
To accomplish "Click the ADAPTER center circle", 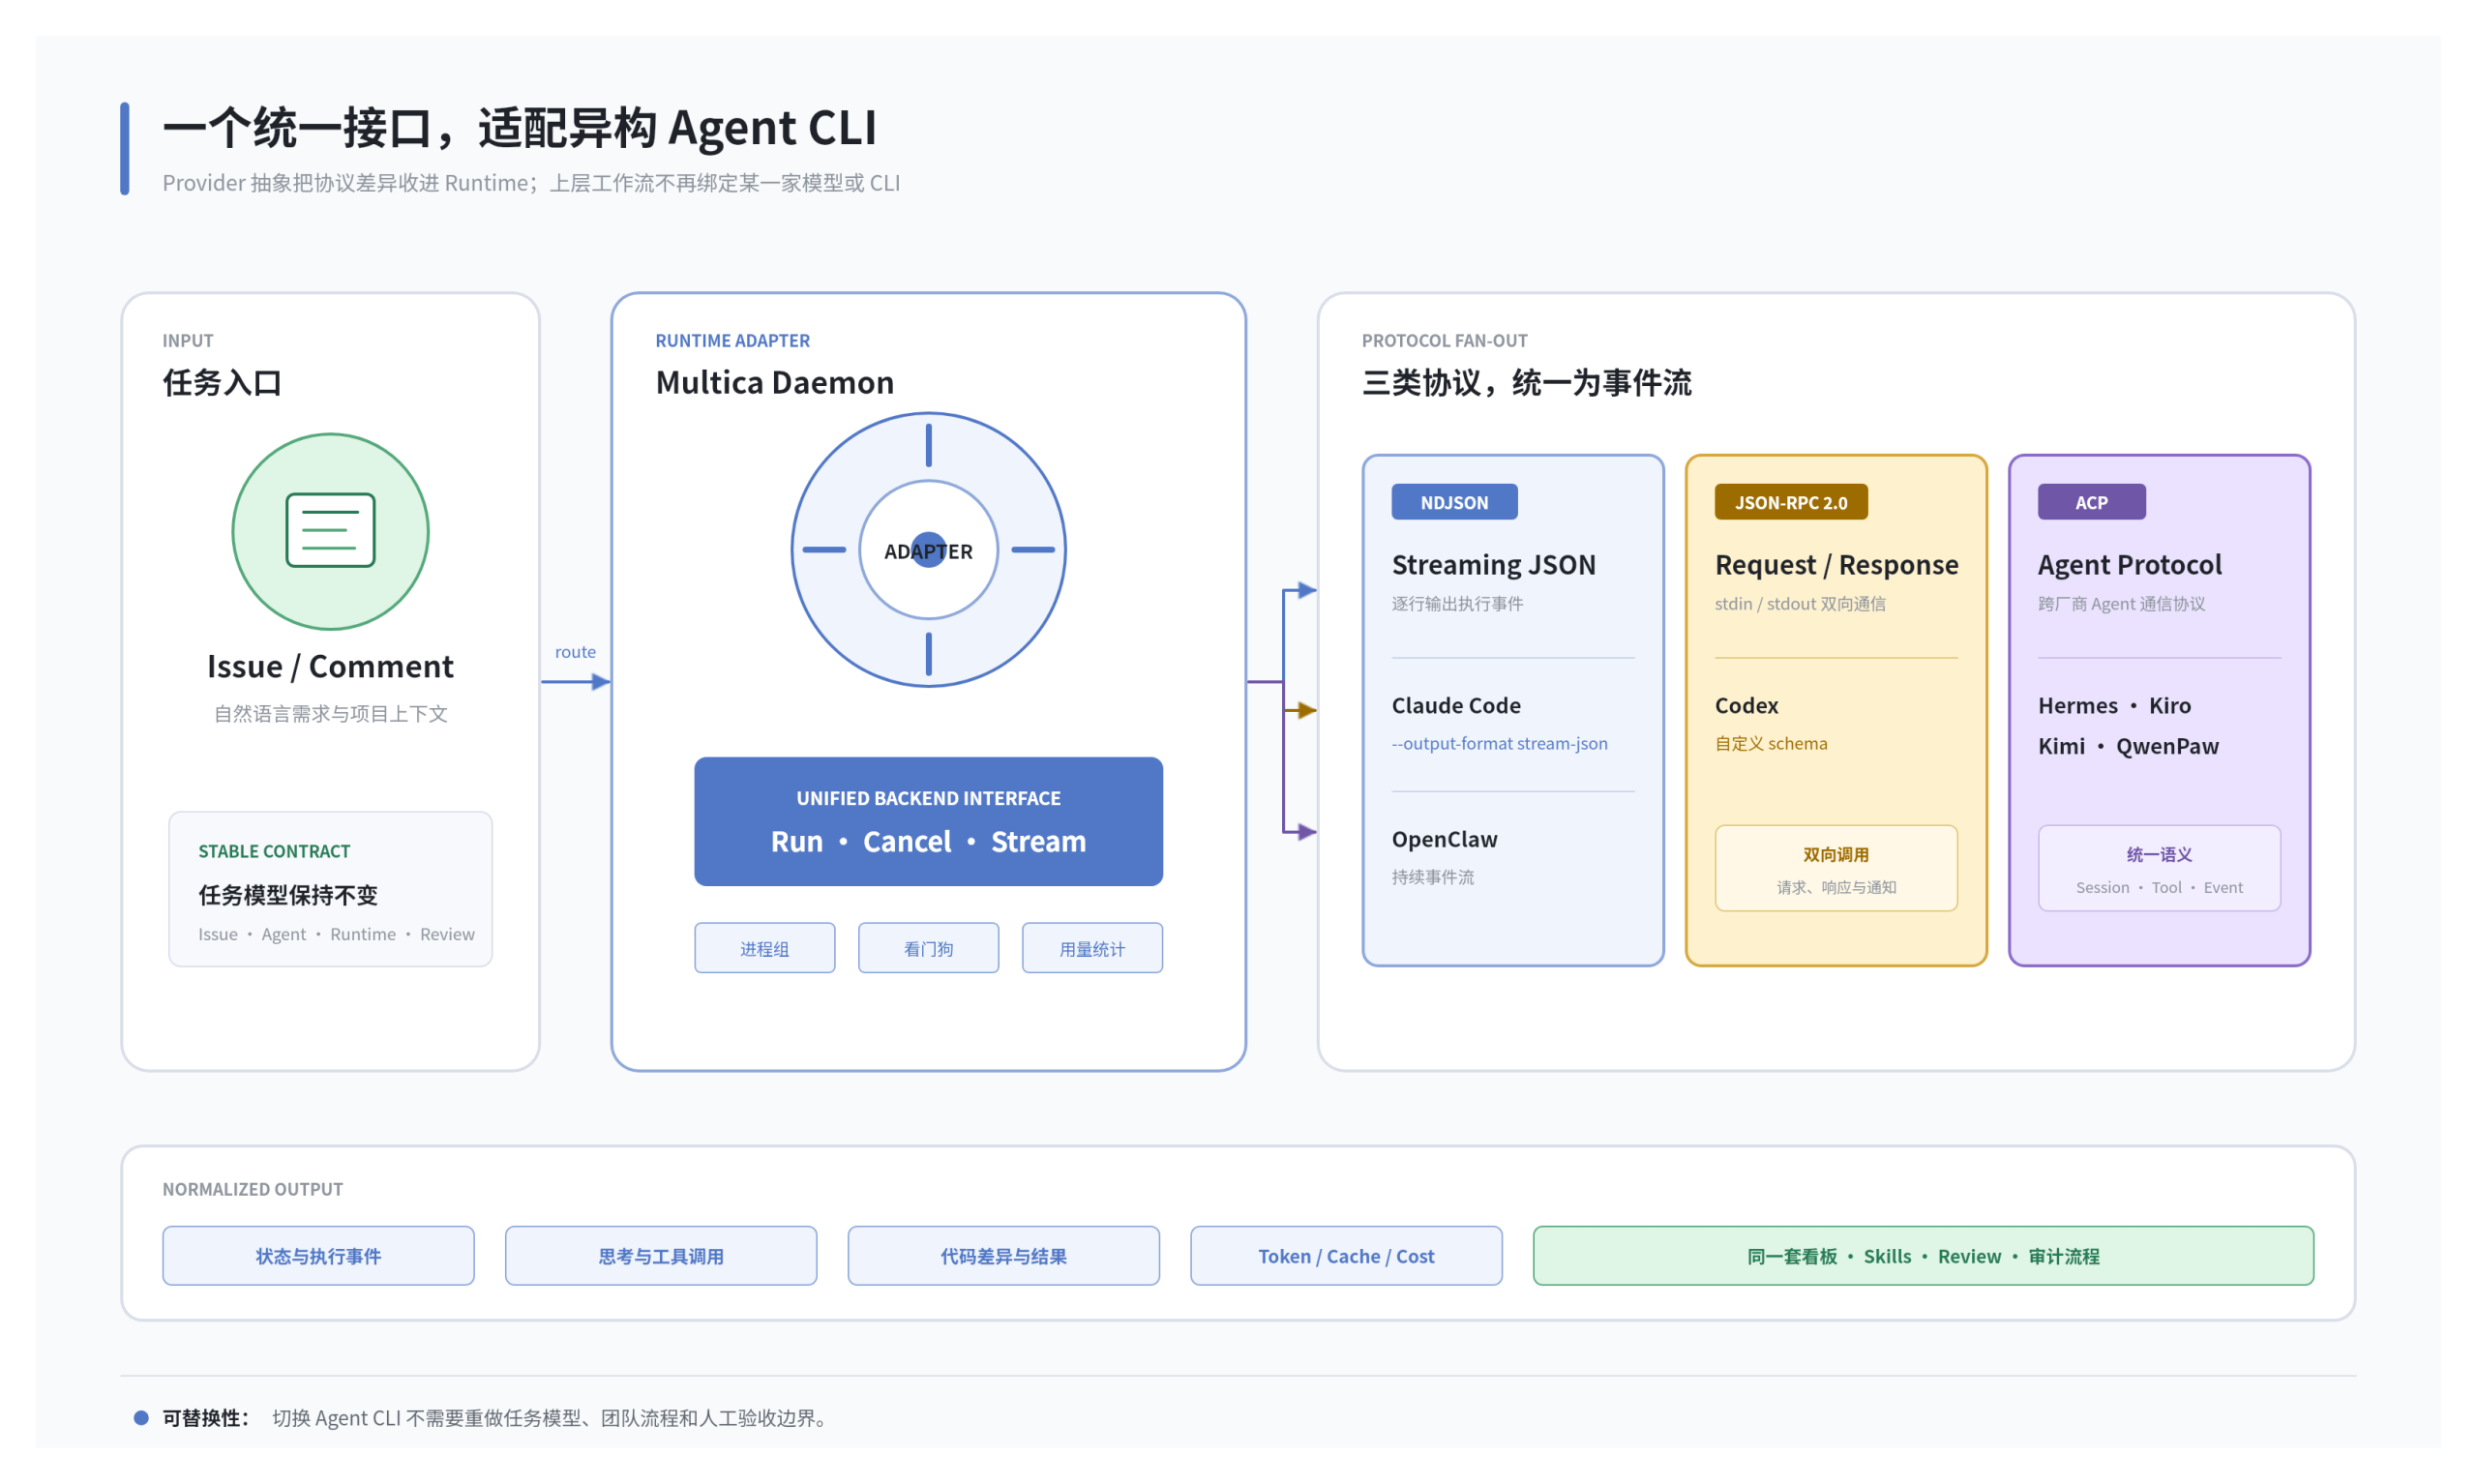I will click(x=928, y=550).
